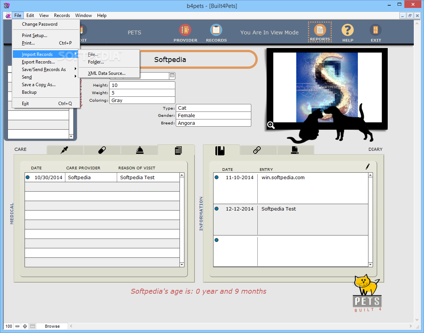Choose Backup from File menu

pos(46,92)
